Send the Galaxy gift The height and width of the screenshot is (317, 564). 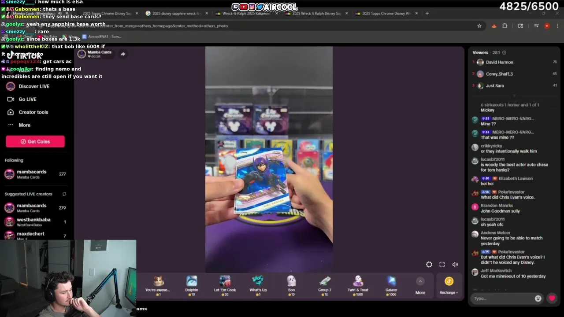(x=391, y=285)
